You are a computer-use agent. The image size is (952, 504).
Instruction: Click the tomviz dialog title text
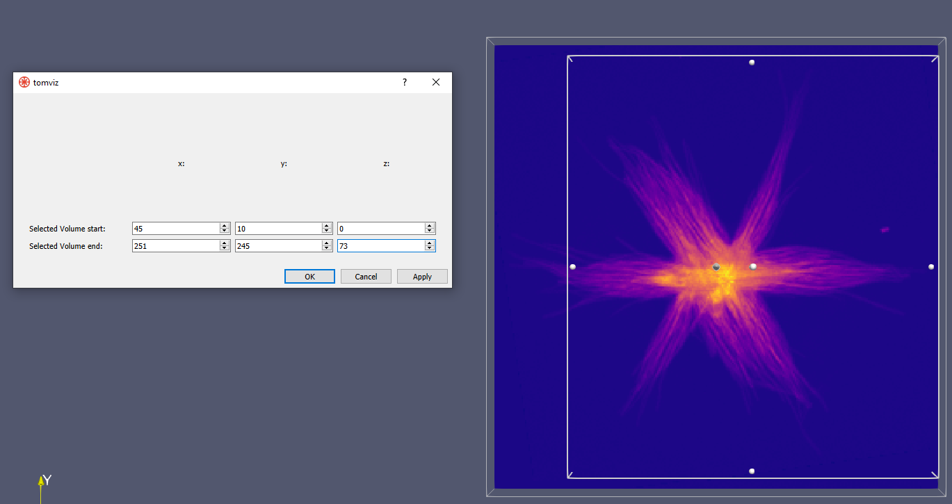point(46,83)
